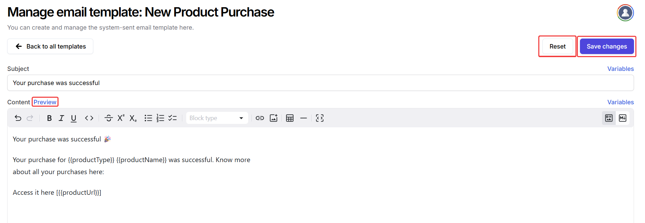645x223 pixels.
Task: Apply subscript formatting
Action: point(133,118)
